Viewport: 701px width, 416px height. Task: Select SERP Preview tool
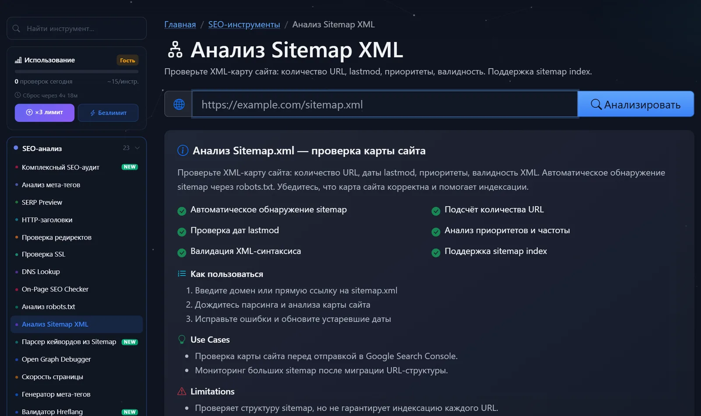[77, 202]
